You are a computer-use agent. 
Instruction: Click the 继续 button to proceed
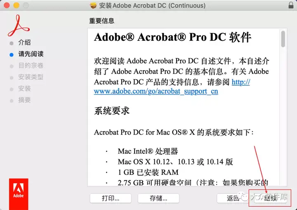click(x=271, y=198)
